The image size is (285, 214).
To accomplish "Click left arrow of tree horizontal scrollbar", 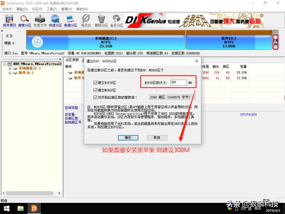I will pyautogui.click(x=4, y=193).
